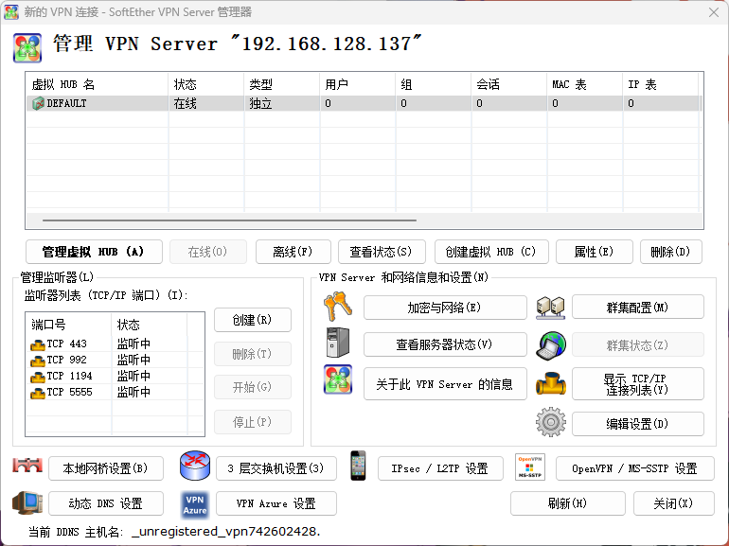
Task: Open 群集配置(M)
Action: coord(638,308)
